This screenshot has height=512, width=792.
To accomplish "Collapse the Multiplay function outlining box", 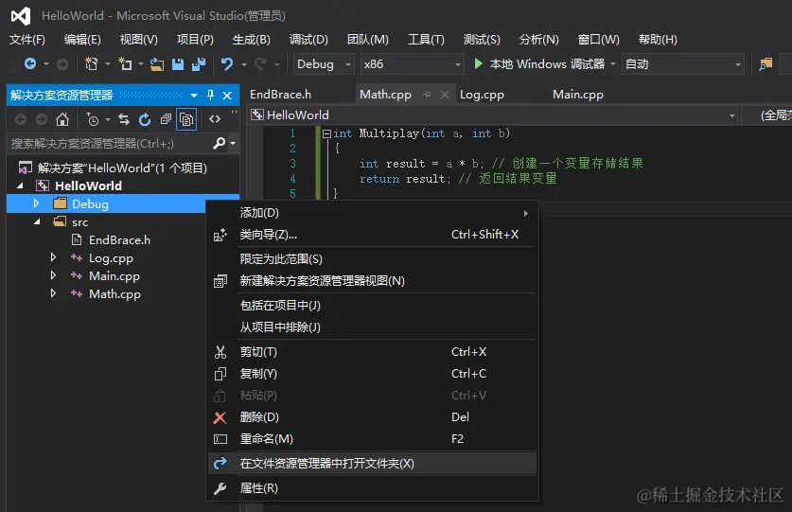I will tap(326, 134).
